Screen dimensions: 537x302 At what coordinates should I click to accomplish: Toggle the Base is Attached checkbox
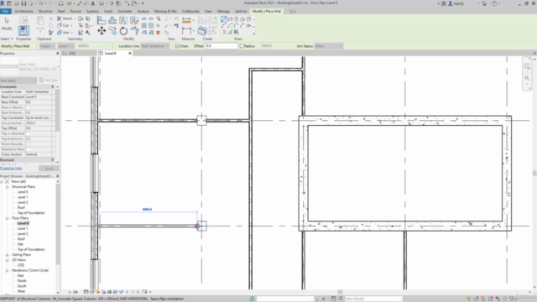[x=28, y=107]
